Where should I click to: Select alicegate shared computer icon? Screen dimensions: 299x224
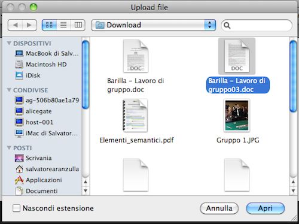pos(19,111)
